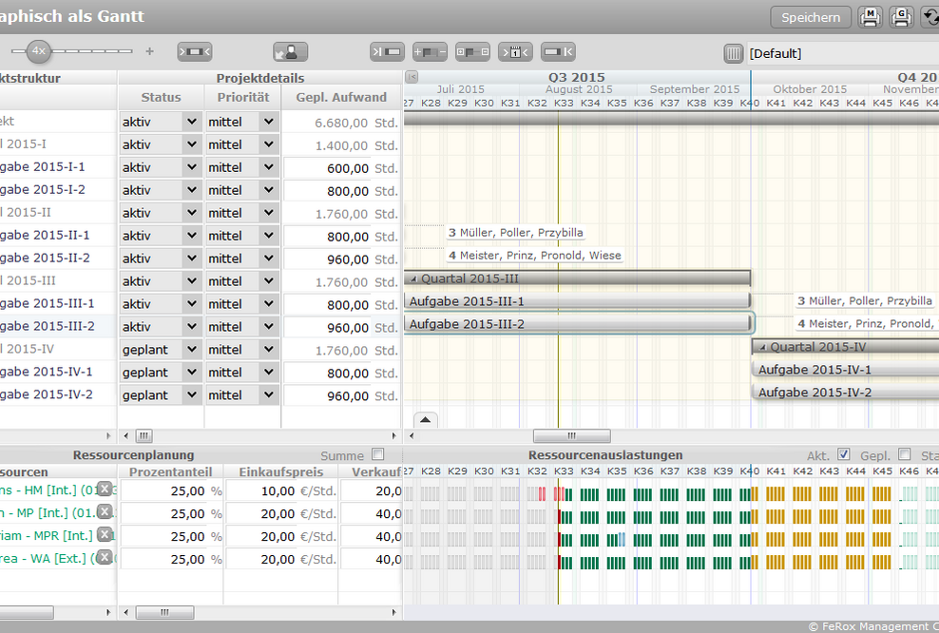
Task: Click the column layout icon beside [Default]
Action: click(733, 53)
